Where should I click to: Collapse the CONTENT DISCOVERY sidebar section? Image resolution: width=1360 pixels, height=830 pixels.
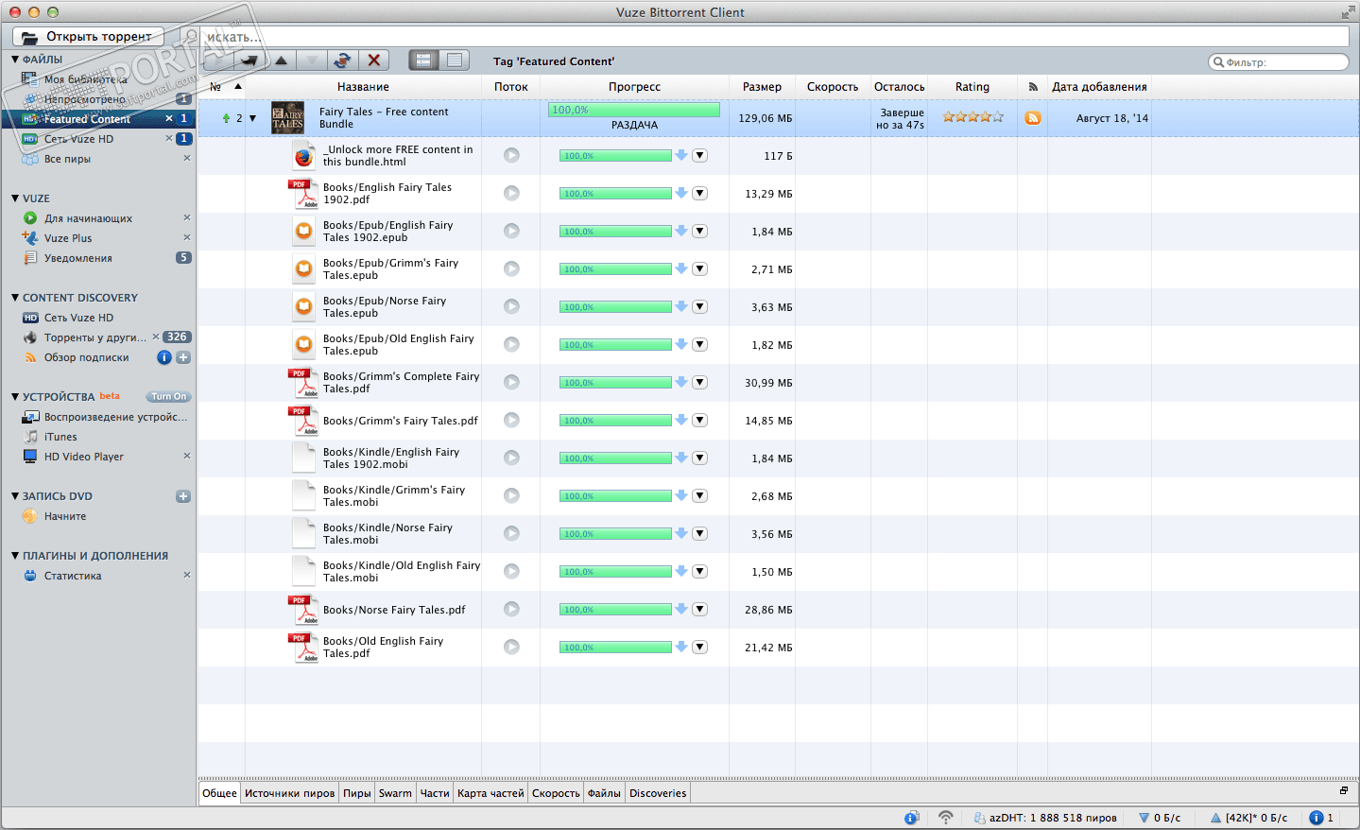pos(15,298)
